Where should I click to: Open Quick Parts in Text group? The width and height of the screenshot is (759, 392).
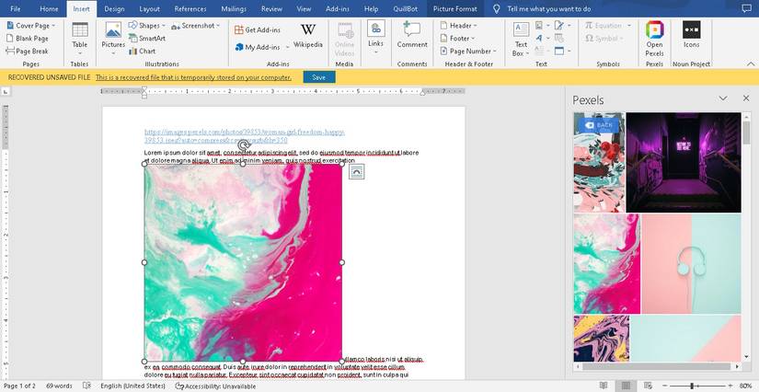tap(542, 25)
